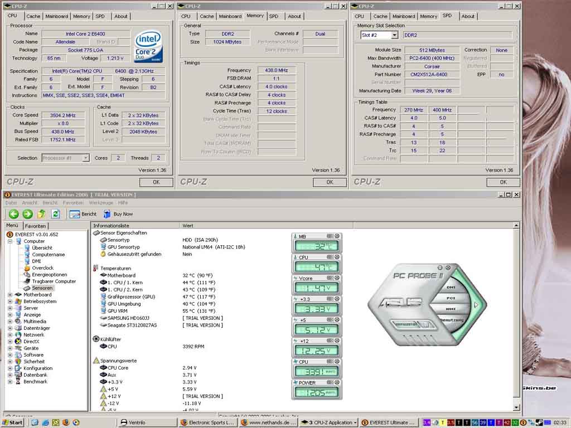Click the scroll-down arrow of EVEREST list

(516, 407)
